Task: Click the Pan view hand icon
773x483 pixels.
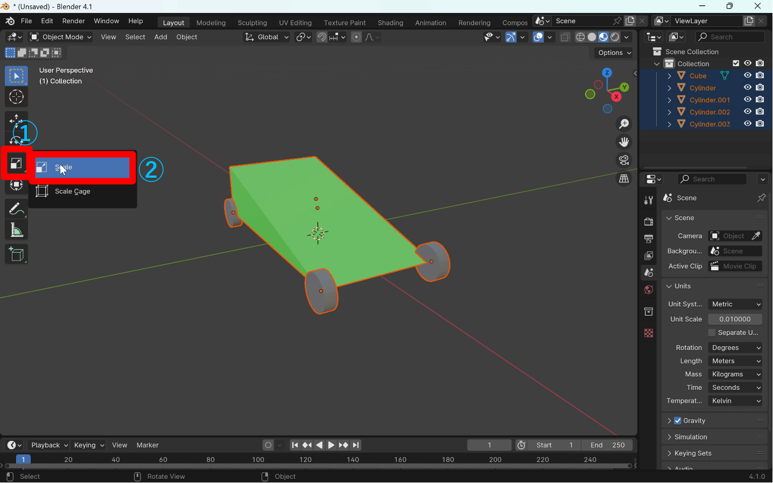Action: point(624,142)
